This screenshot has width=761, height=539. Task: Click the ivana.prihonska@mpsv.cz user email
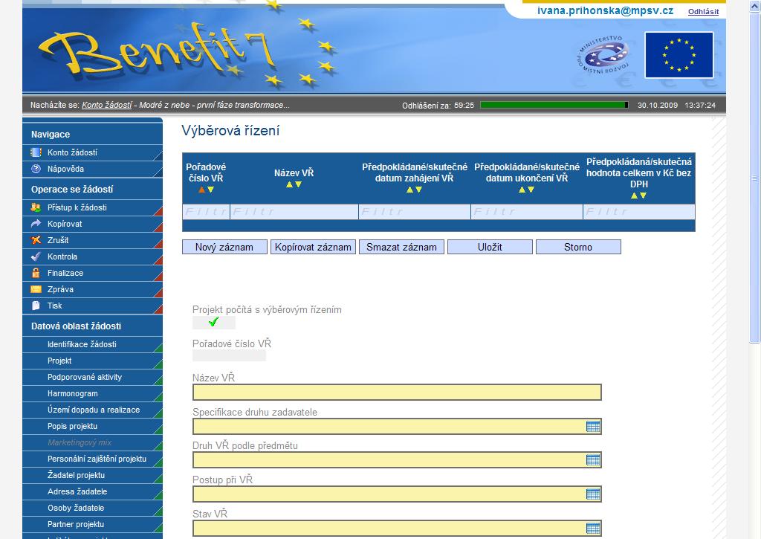click(605, 10)
